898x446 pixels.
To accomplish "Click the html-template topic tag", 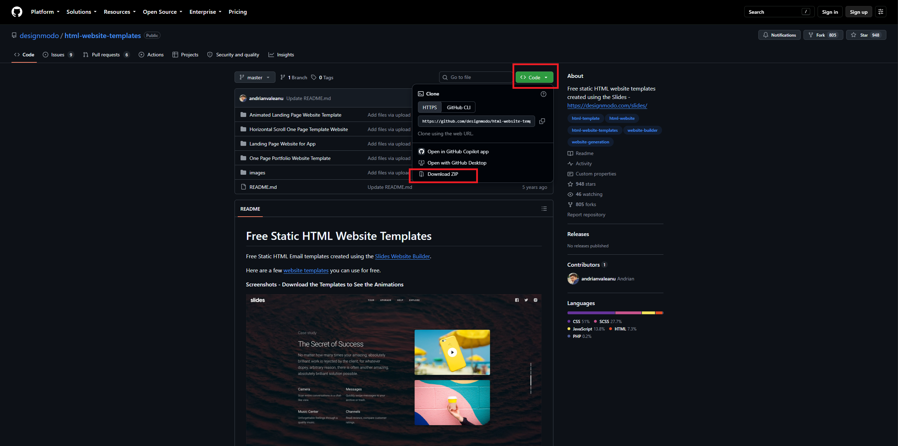I will point(585,118).
